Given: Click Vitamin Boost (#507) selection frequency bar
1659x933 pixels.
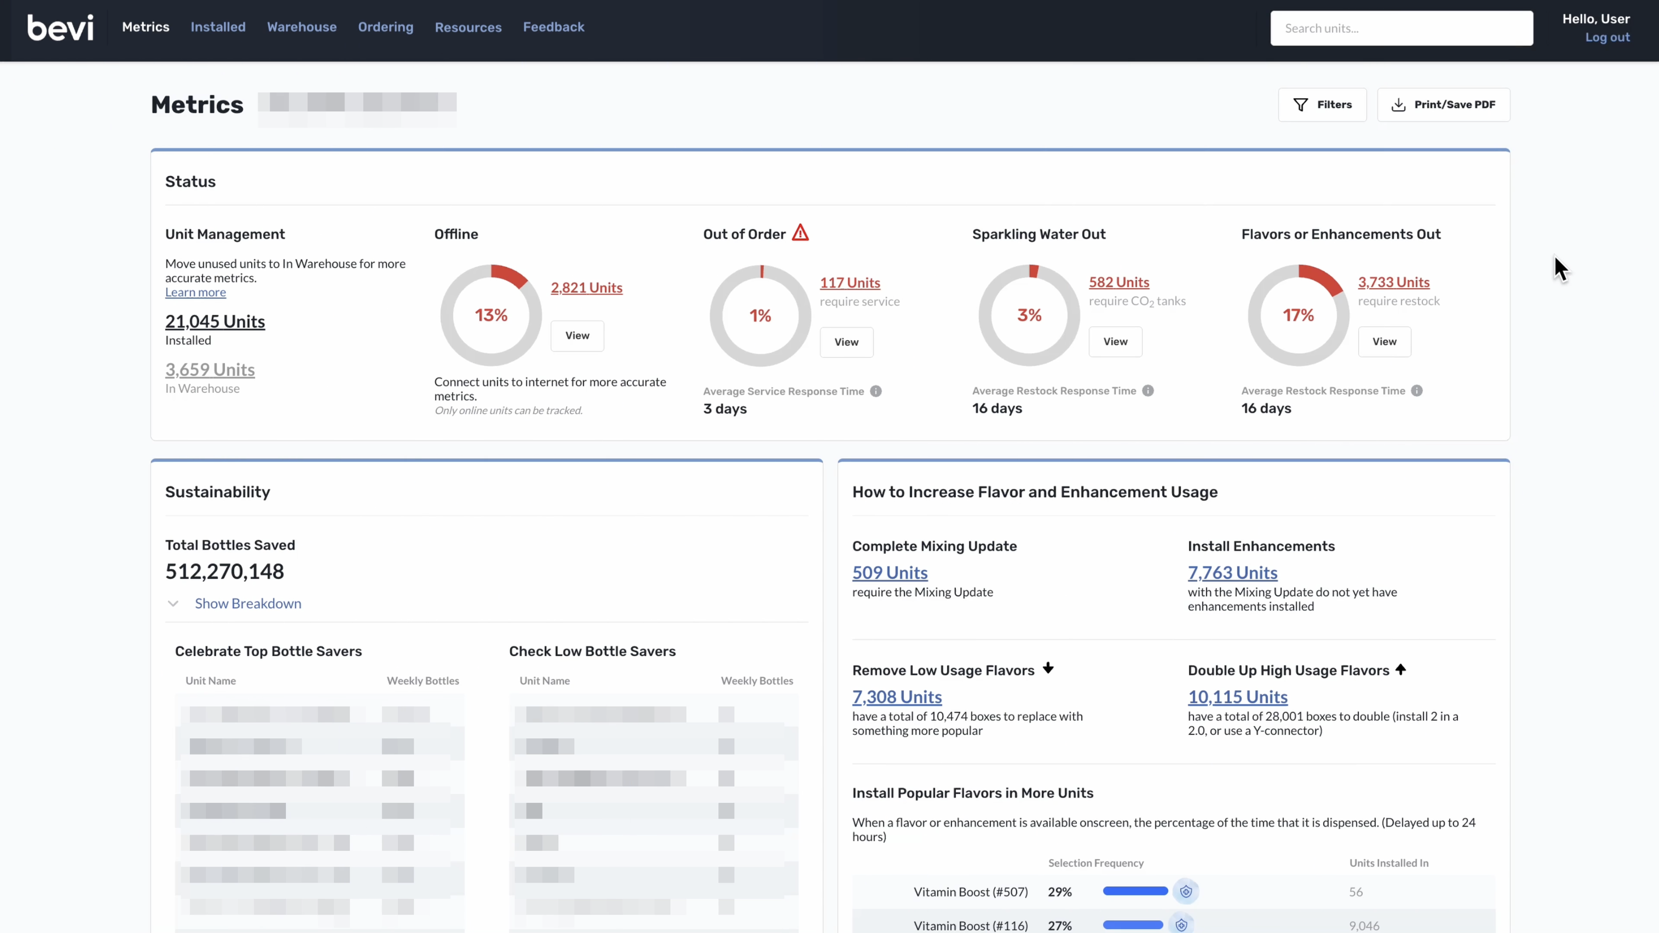Looking at the screenshot, I should pos(1135,891).
